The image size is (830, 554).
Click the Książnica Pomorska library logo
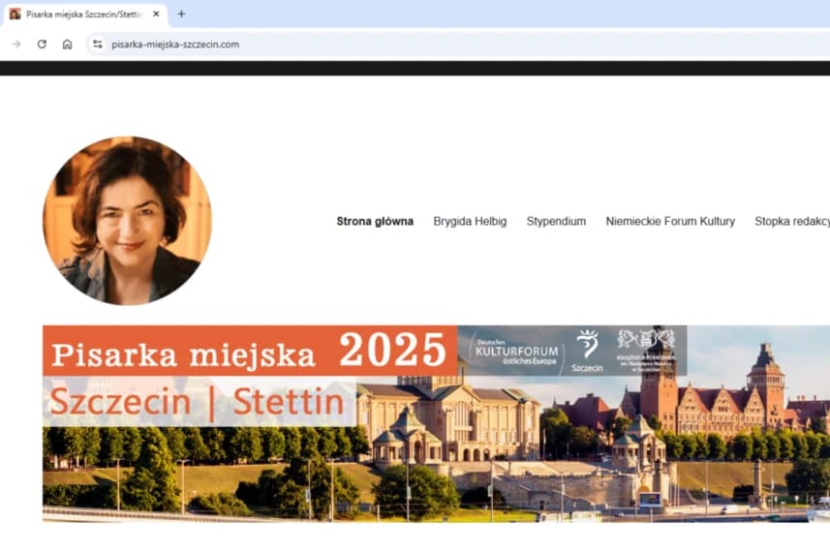click(646, 351)
